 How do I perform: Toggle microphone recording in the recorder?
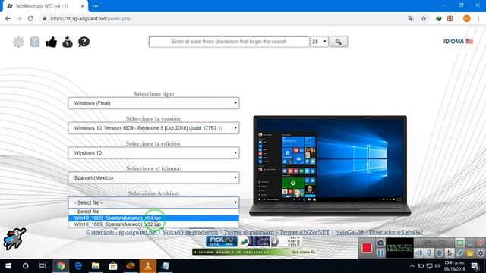pos(429,253)
